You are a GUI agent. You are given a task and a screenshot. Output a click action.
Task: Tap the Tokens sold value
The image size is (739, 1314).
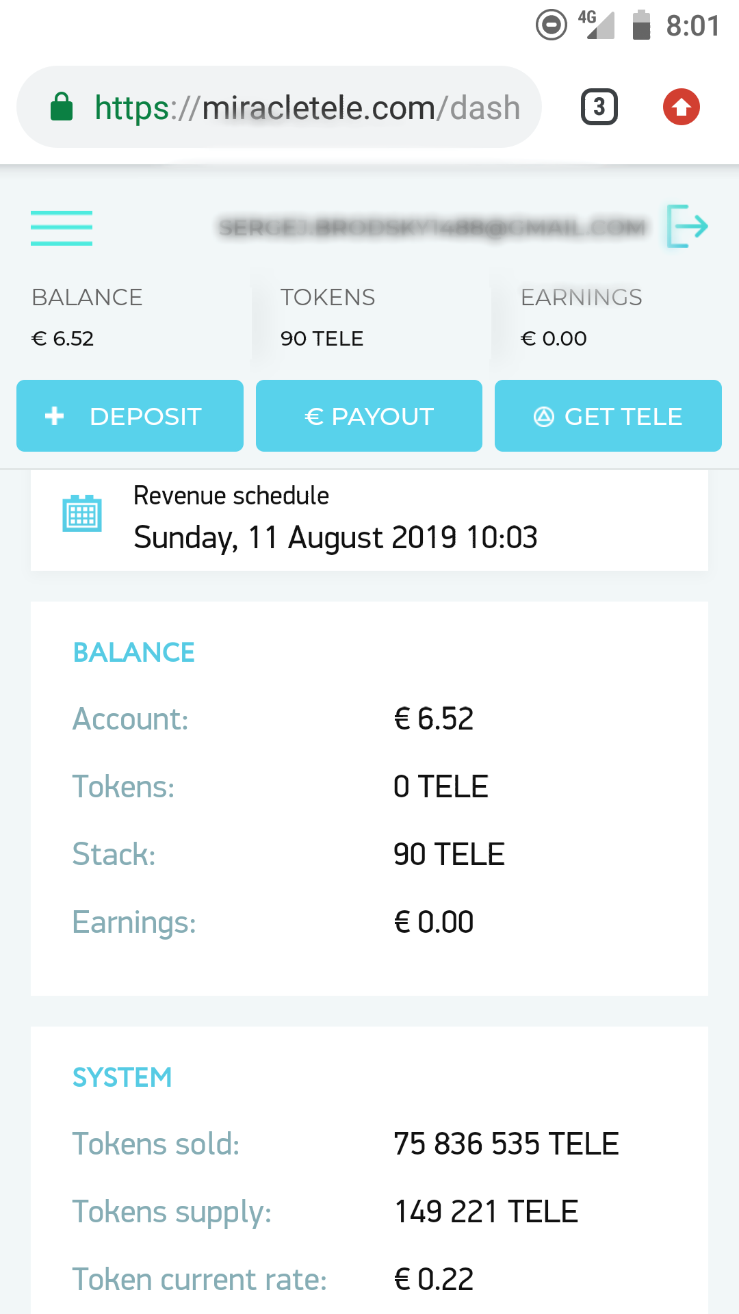click(506, 1144)
